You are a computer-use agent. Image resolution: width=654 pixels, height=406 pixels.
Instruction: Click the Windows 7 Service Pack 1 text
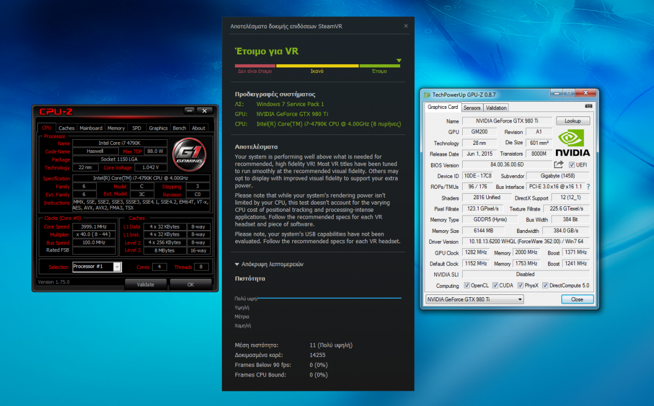[x=290, y=104]
